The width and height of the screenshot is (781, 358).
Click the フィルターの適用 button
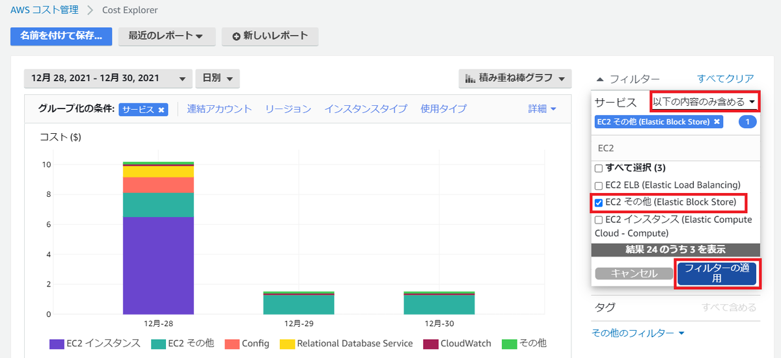[716, 274]
